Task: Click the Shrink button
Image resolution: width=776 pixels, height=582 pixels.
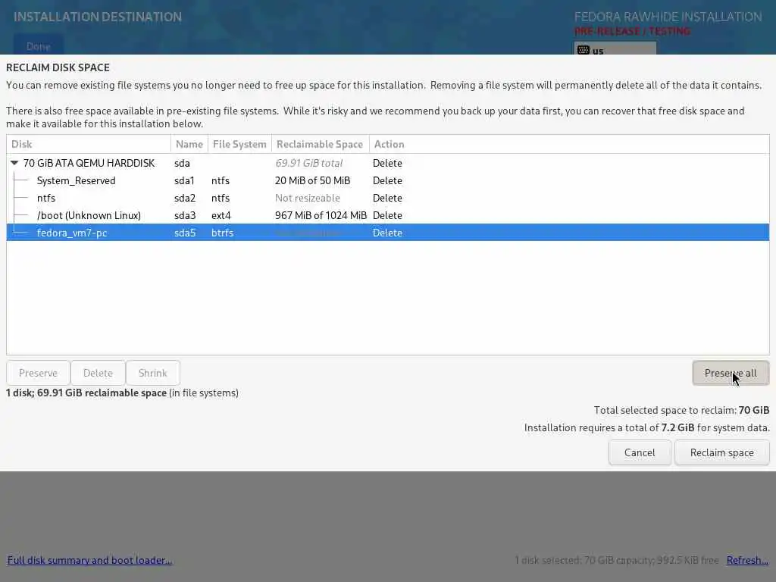Action: pos(153,373)
